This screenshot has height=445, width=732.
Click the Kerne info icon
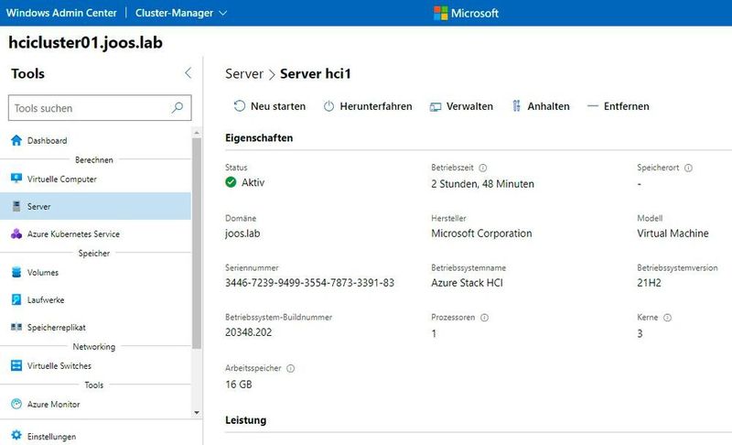pyautogui.click(x=668, y=318)
